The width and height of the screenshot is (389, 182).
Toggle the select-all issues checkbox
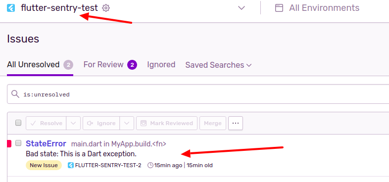tap(18, 123)
